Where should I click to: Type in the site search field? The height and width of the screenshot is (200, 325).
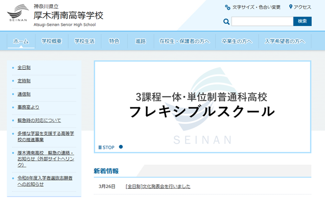(x=262, y=22)
